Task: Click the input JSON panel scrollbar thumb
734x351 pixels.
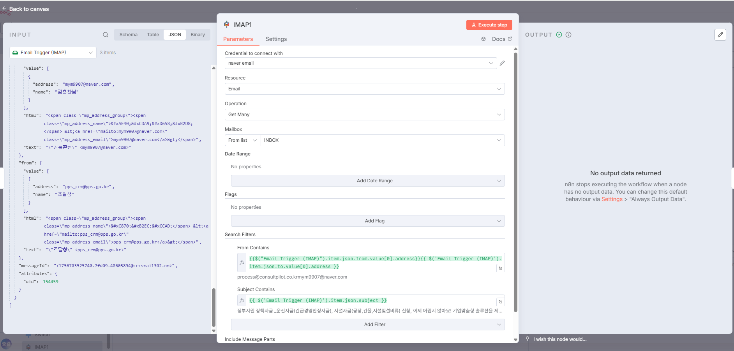Action: click(x=213, y=307)
